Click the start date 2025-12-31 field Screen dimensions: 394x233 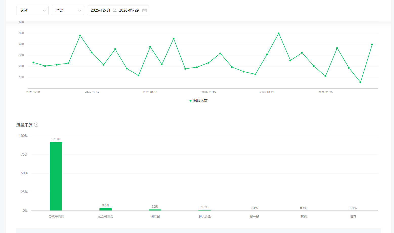100,10
